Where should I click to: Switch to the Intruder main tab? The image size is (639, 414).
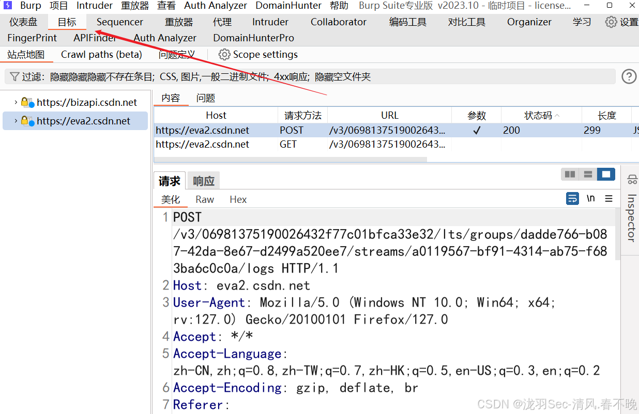(x=270, y=22)
